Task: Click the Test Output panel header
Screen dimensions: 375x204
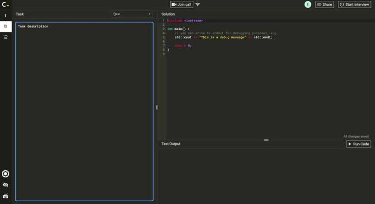Action: [x=171, y=144]
